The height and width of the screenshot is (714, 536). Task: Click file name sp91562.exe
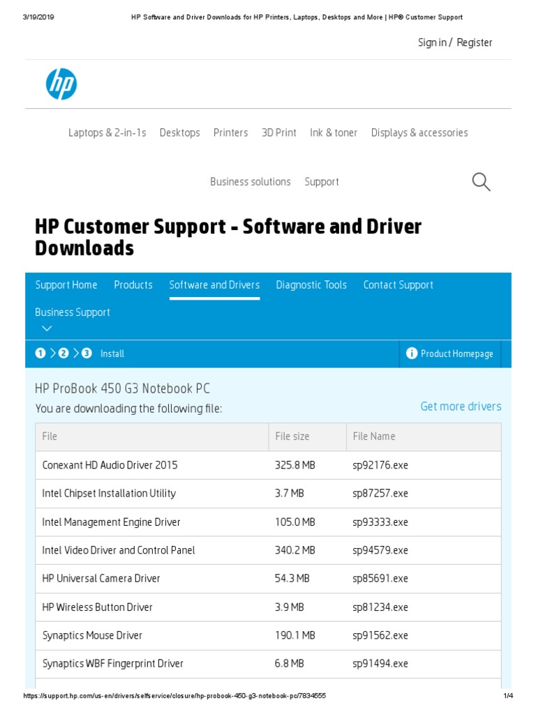tap(380, 636)
